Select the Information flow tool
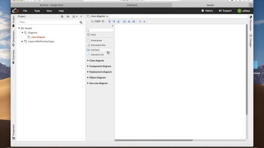Image resolution: width=264 pixels, height=148 pixels. point(100,45)
